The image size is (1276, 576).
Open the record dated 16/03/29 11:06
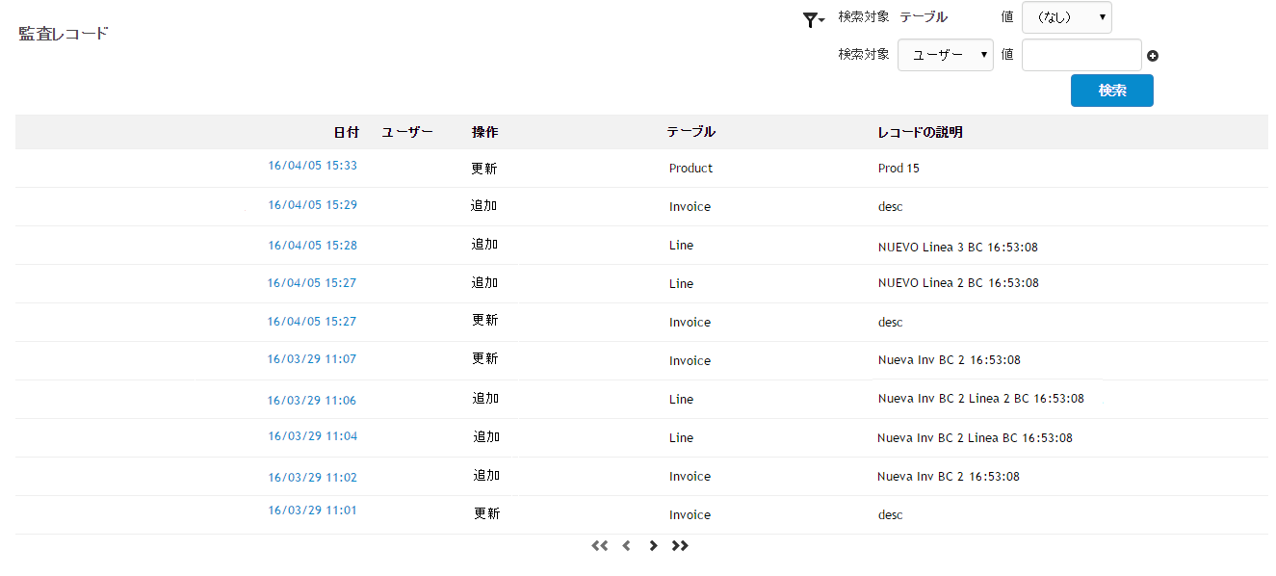tap(312, 401)
